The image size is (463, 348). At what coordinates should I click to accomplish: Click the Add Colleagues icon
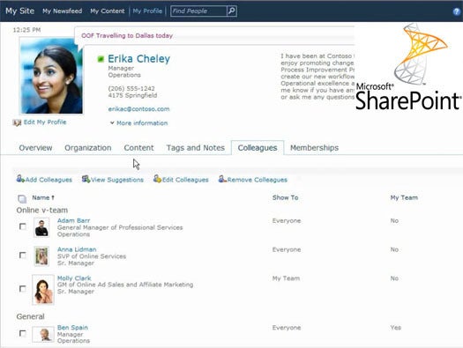click(20, 179)
